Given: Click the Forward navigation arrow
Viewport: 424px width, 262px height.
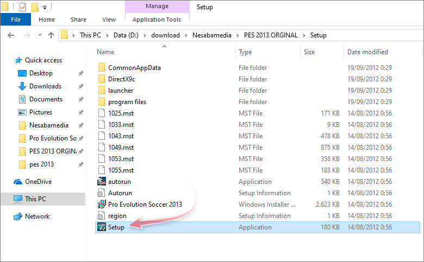Looking at the screenshot, I should click(27, 35).
